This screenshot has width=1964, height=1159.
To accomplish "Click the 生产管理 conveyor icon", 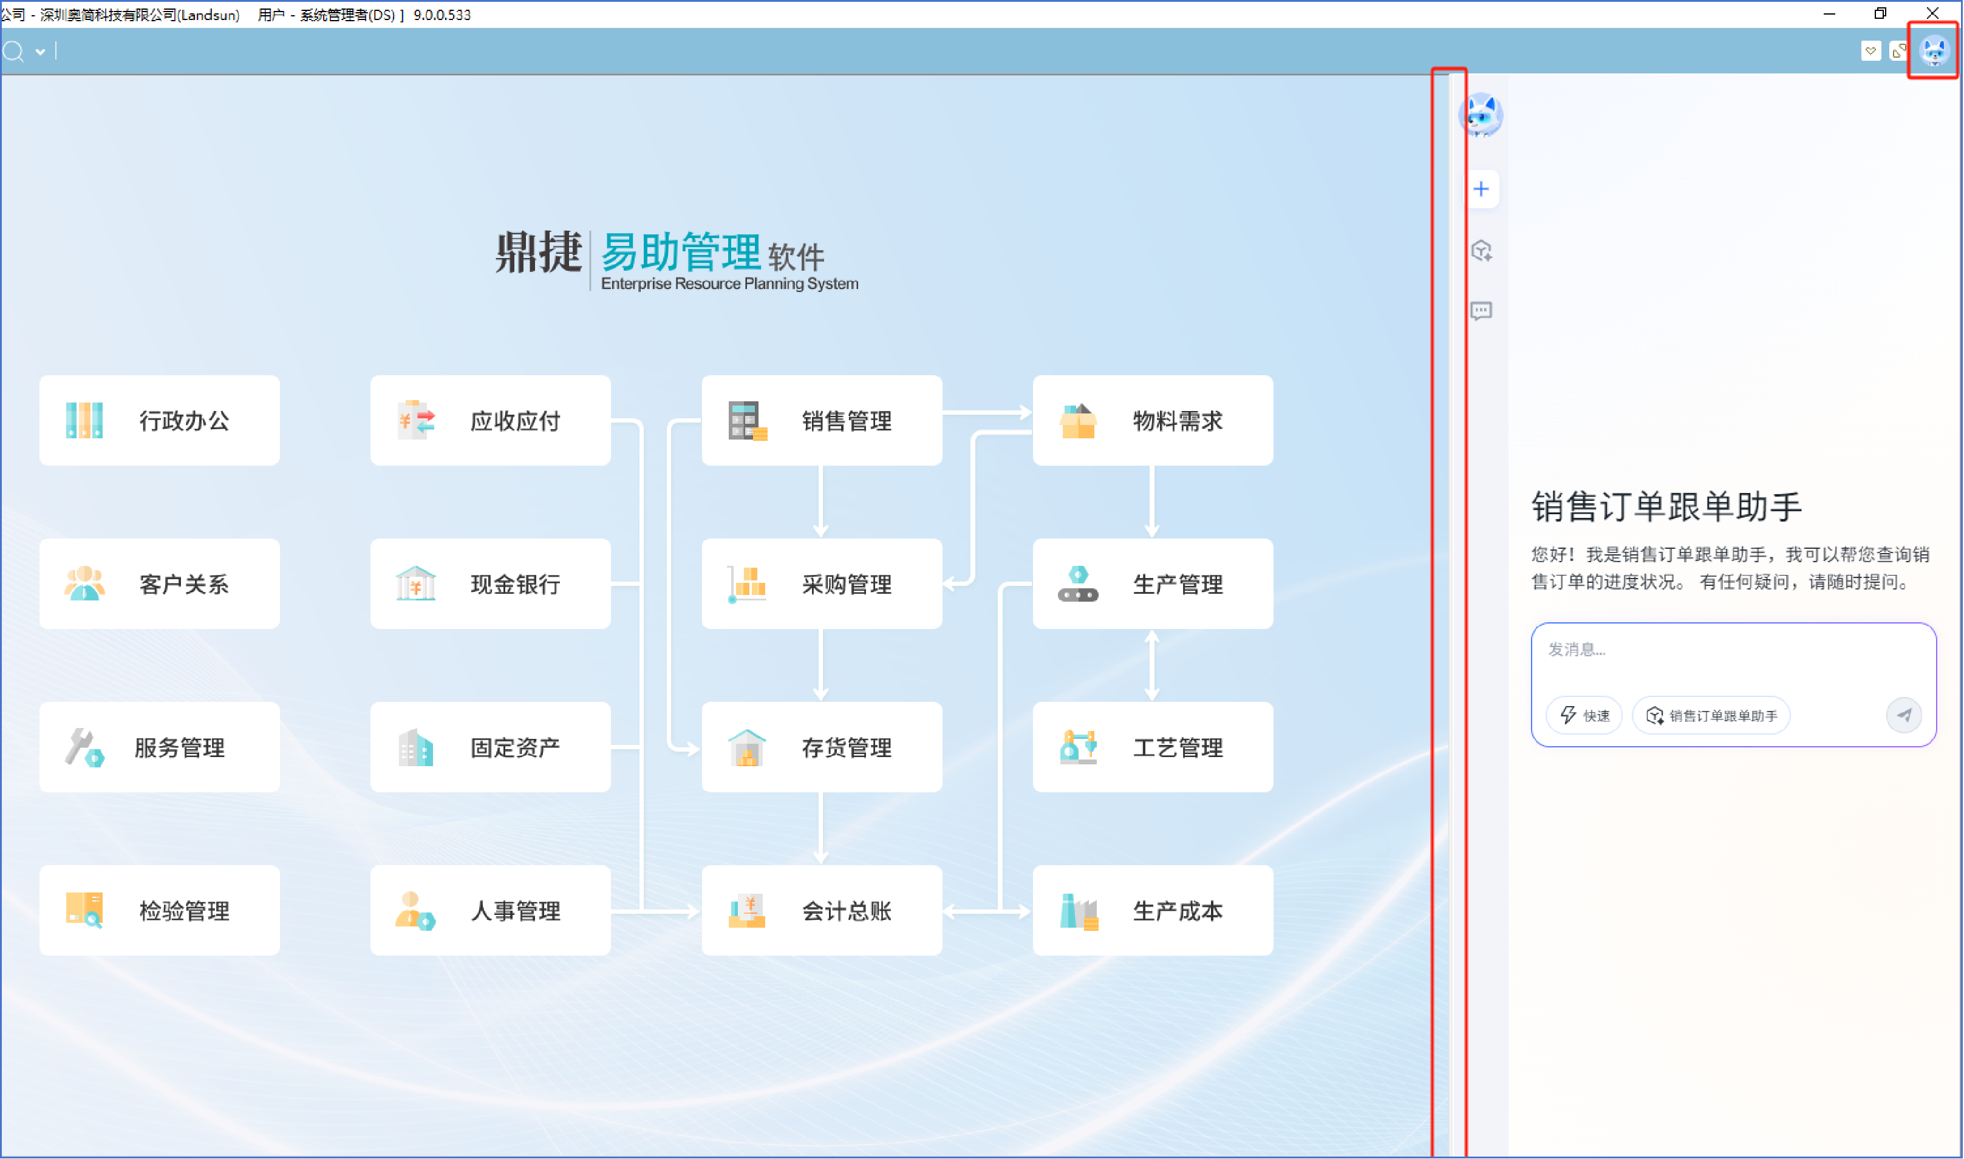I will [x=1078, y=583].
